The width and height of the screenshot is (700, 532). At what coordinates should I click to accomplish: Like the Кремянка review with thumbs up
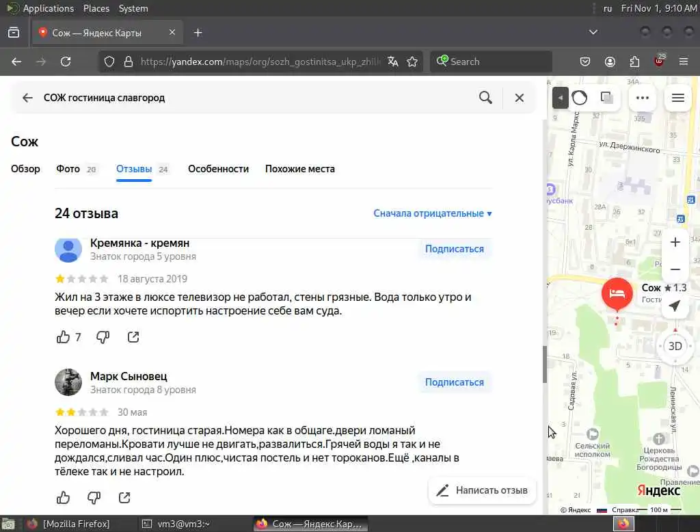pyautogui.click(x=64, y=337)
